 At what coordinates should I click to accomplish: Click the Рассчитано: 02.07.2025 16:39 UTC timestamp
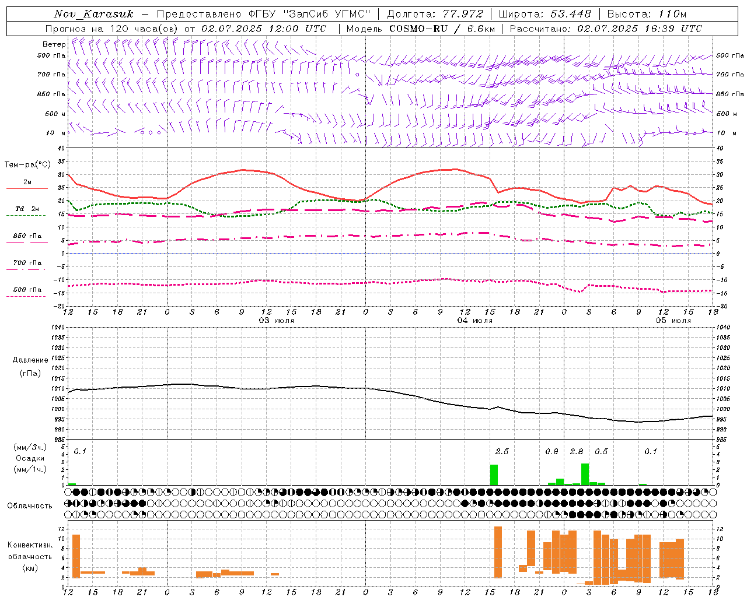606,29
